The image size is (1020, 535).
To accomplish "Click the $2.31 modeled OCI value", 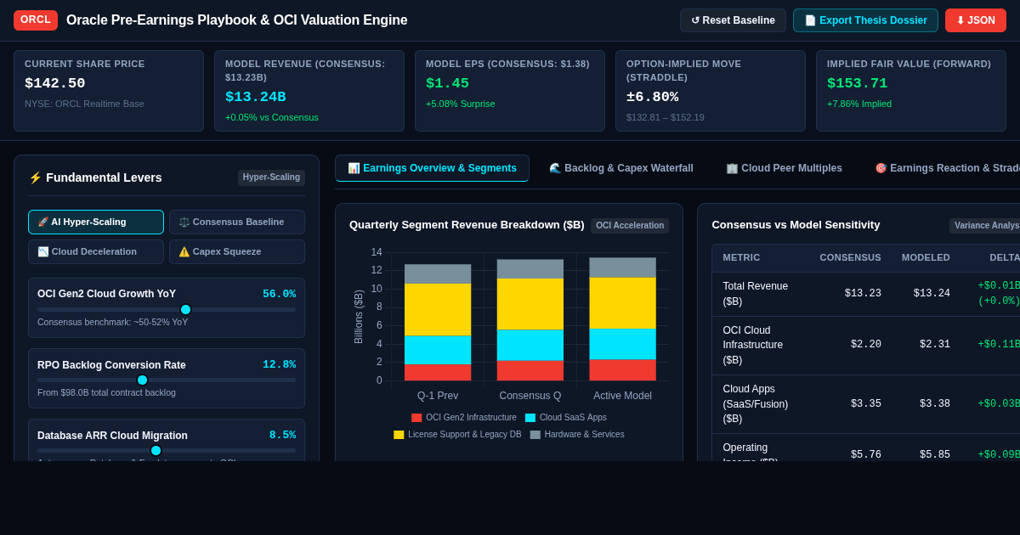I will coord(934,345).
